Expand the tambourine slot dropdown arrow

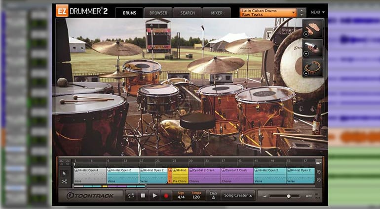click(306, 74)
